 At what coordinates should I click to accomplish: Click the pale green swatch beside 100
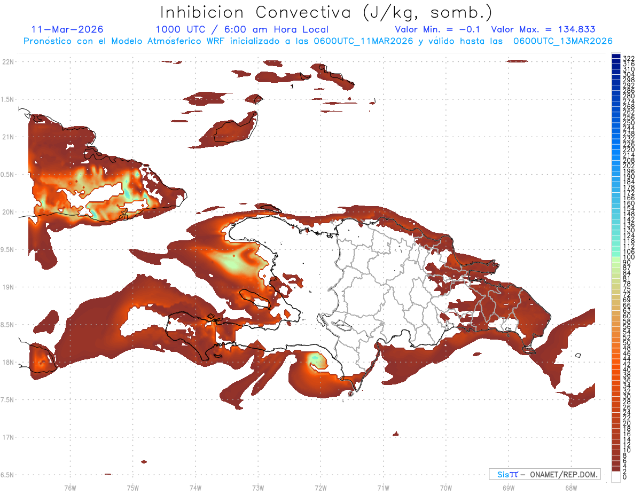coord(616,259)
